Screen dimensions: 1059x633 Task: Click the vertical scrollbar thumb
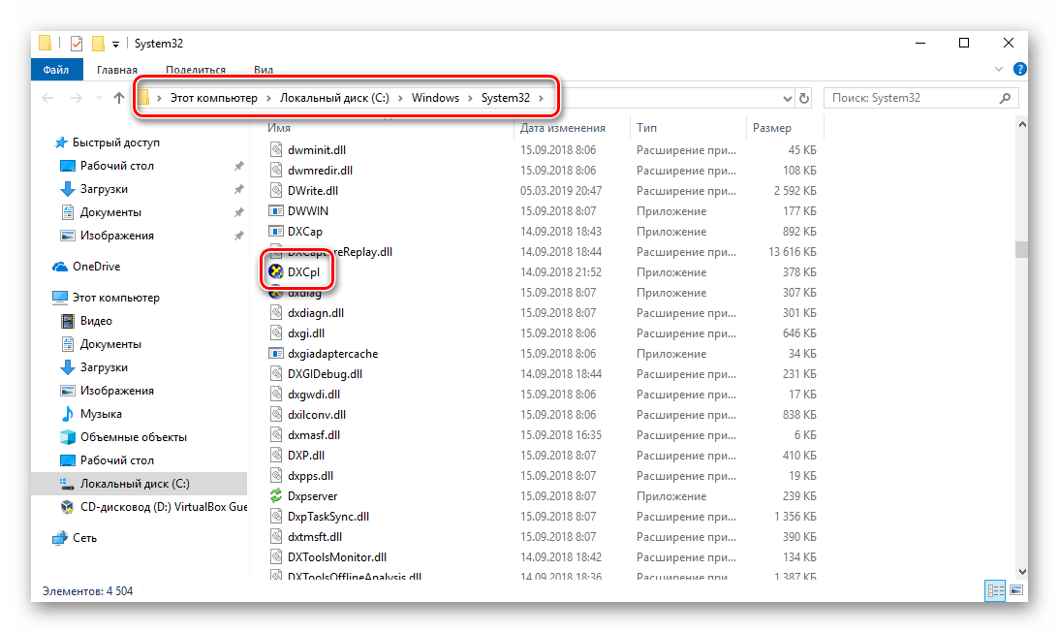pos(1020,250)
